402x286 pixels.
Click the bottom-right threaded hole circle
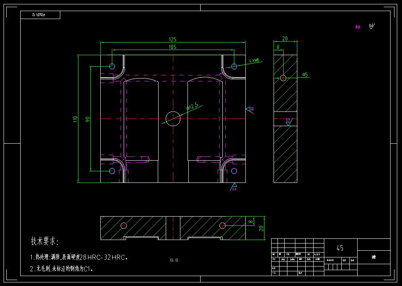[x=234, y=171]
